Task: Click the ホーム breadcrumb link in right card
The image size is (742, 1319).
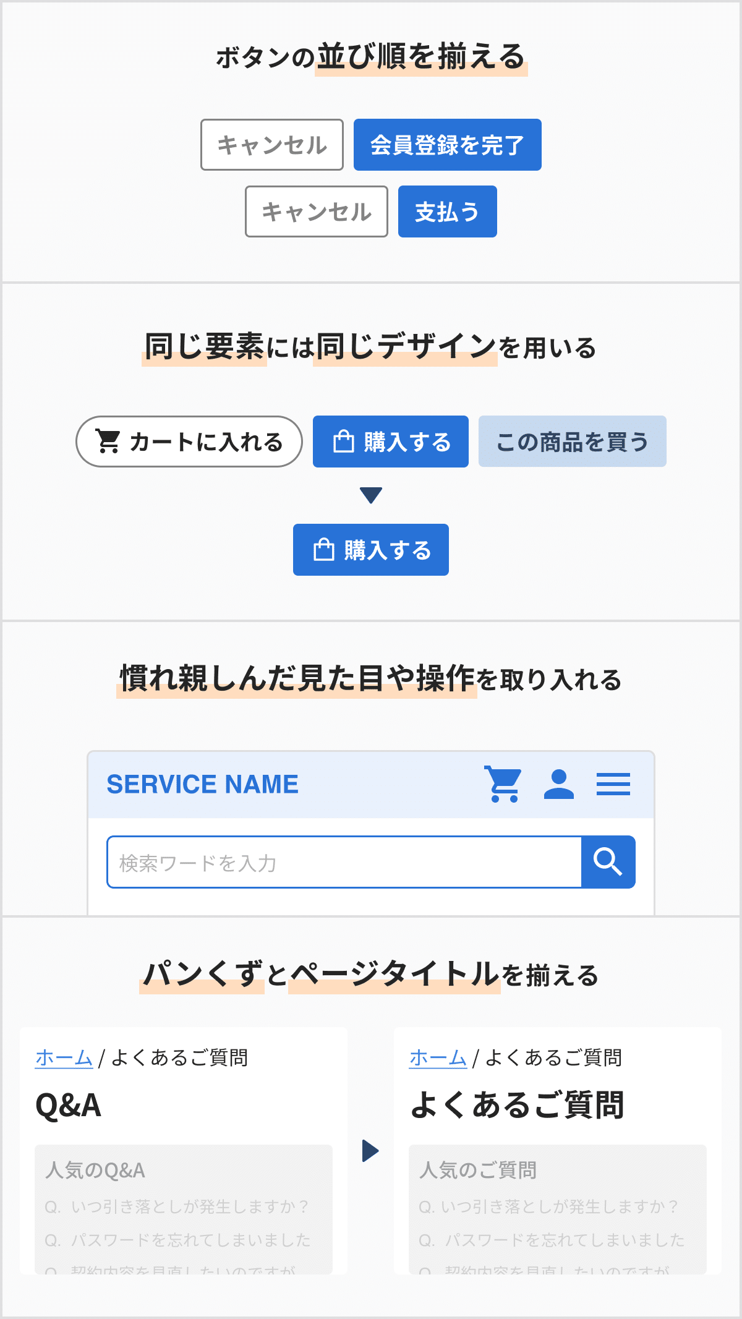Action: coord(438,1058)
